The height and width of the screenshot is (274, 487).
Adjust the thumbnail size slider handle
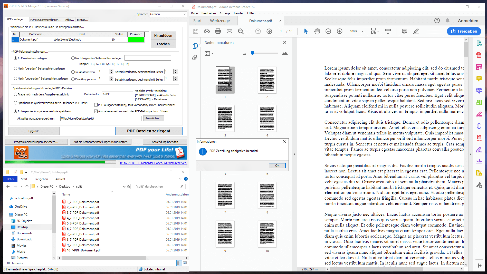point(253,53)
